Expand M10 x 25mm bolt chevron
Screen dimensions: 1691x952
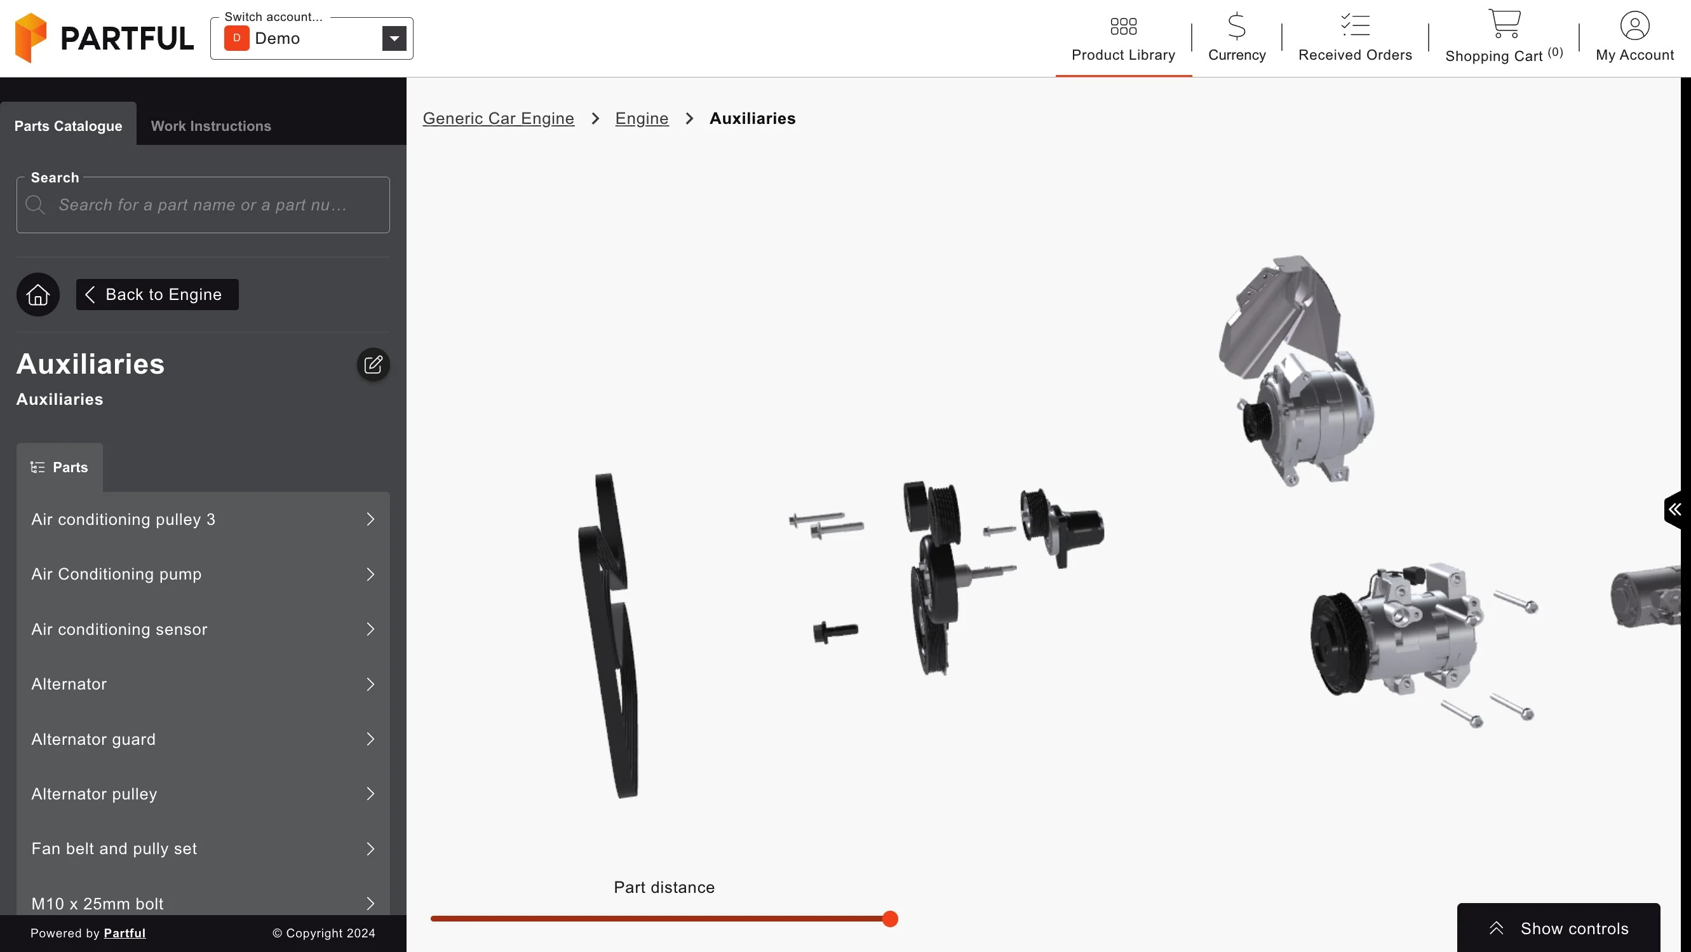pyautogui.click(x=371, y=904)
